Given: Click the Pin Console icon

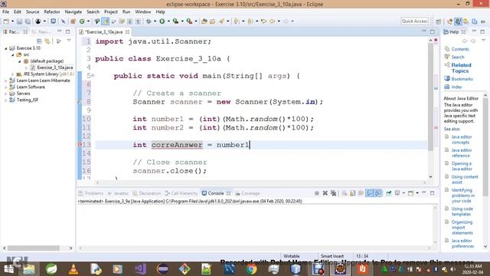Looking at the screenshot, I should (x=388, y=193).
